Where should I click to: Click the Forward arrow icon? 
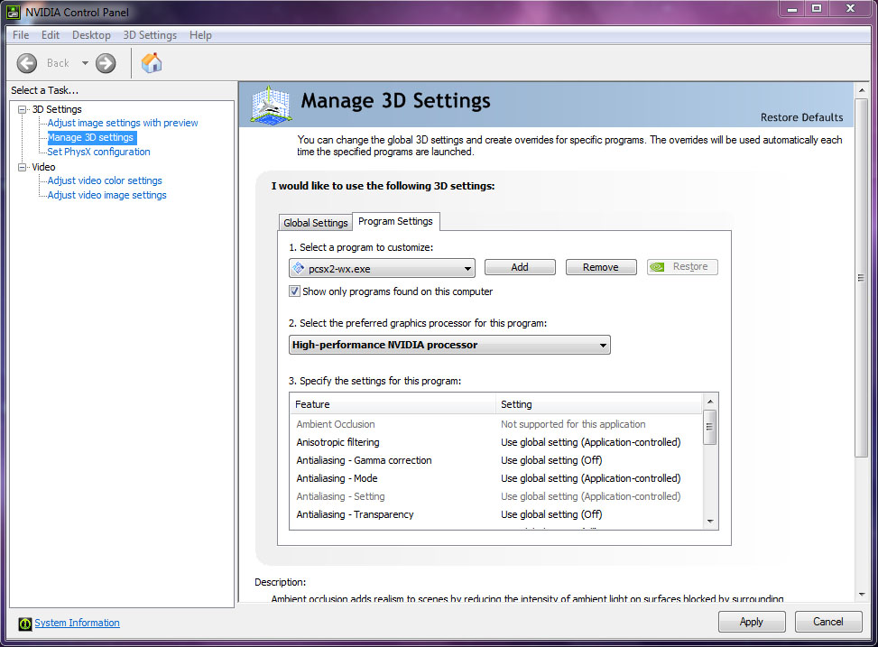[106, 63]
